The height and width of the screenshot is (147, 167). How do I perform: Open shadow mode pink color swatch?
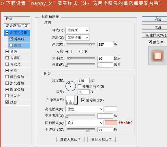click(x=111, y=123)
